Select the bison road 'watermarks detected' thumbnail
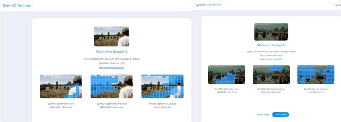 click(x=227, y=75)
